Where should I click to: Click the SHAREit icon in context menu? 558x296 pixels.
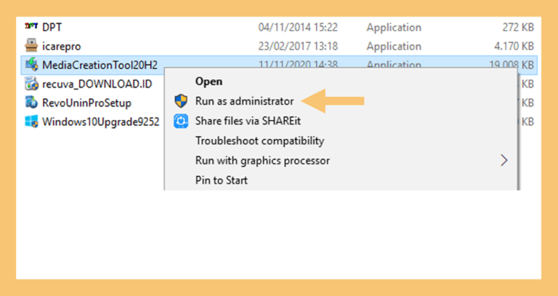click(181, 121)
